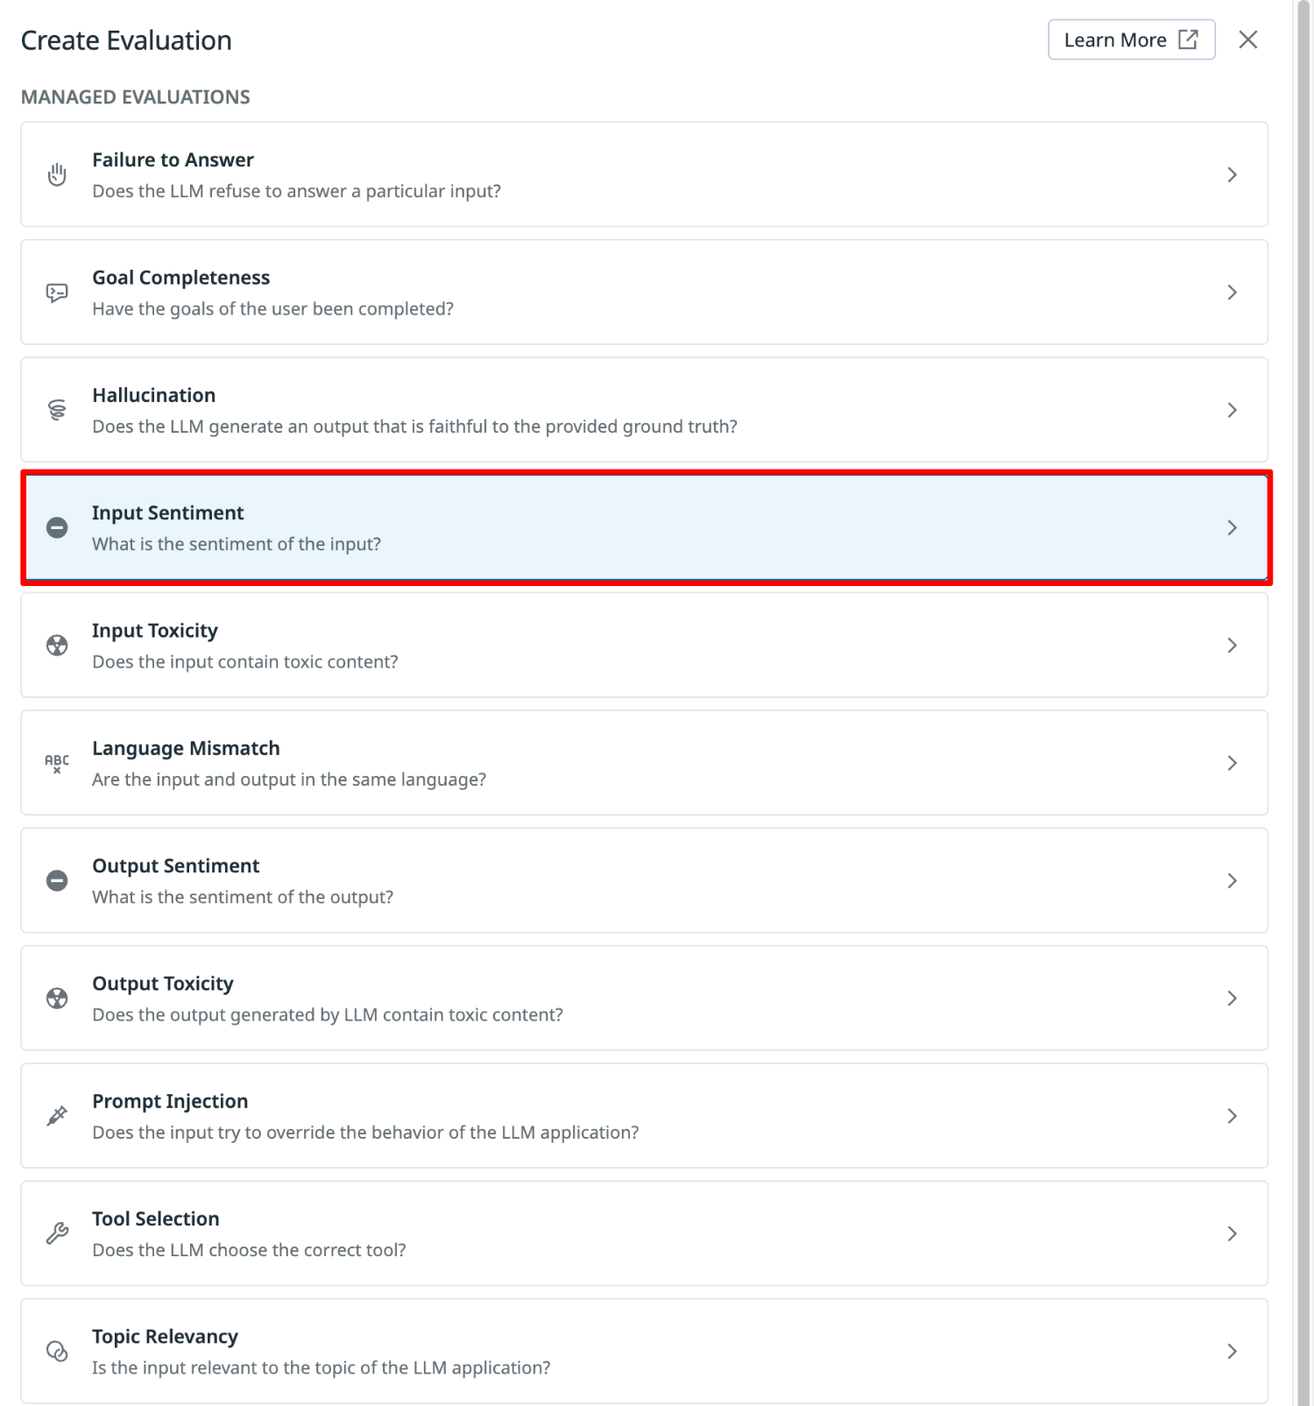Viewport: 1314px width, 1406px height.
Task: Click the Hallucination swirl icon
Action: pyautogui.click(x=57, y=410)
